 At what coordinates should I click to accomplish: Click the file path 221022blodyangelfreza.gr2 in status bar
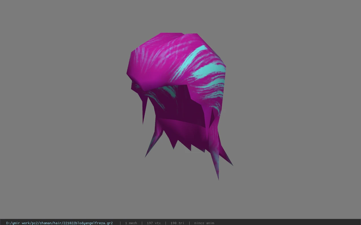tap(60, 223)
